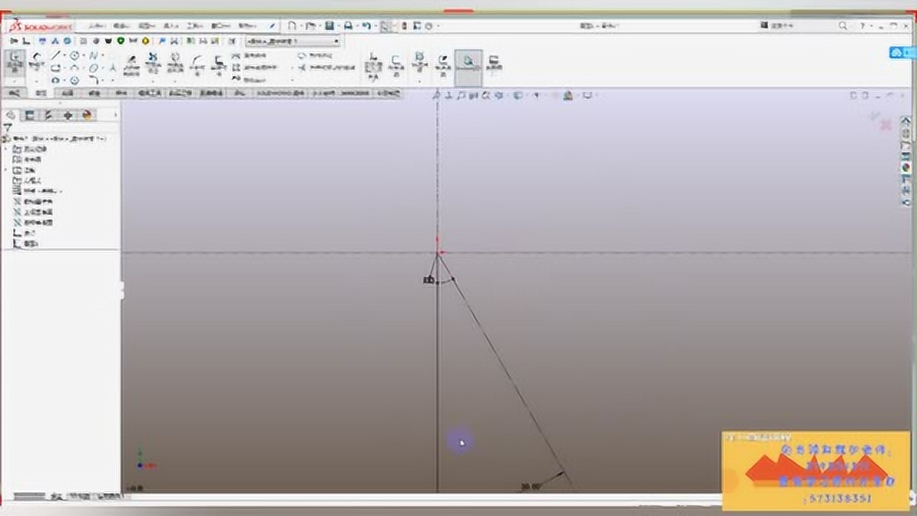This screenshot has height=516, width=917.
Task: Open the DisplayManager color-wheel panel tab
Action: (x=87, y=115)
